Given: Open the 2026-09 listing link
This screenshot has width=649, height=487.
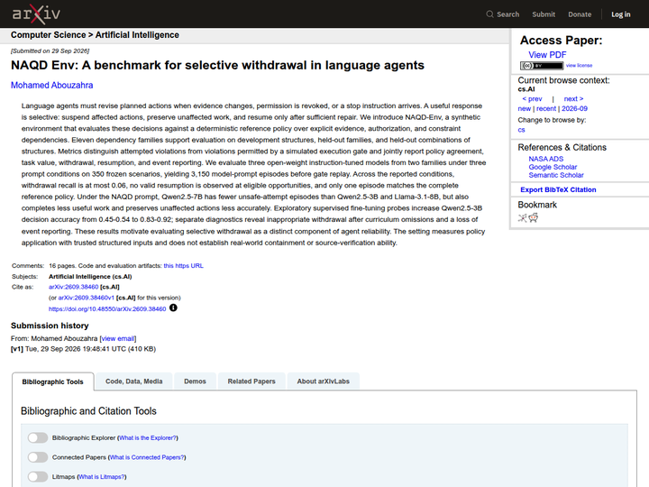Looking at the screenshot, I should point(574,108).
